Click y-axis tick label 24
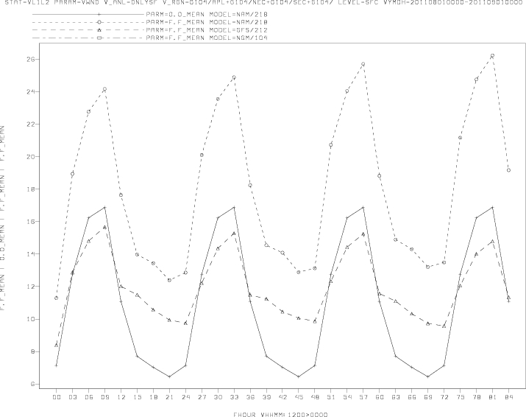This screenshot has width=526, height=417. pyautogui.click(x=30, y=92)
